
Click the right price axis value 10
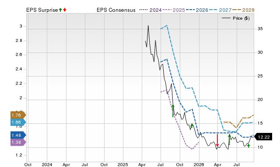coord(260,147)
